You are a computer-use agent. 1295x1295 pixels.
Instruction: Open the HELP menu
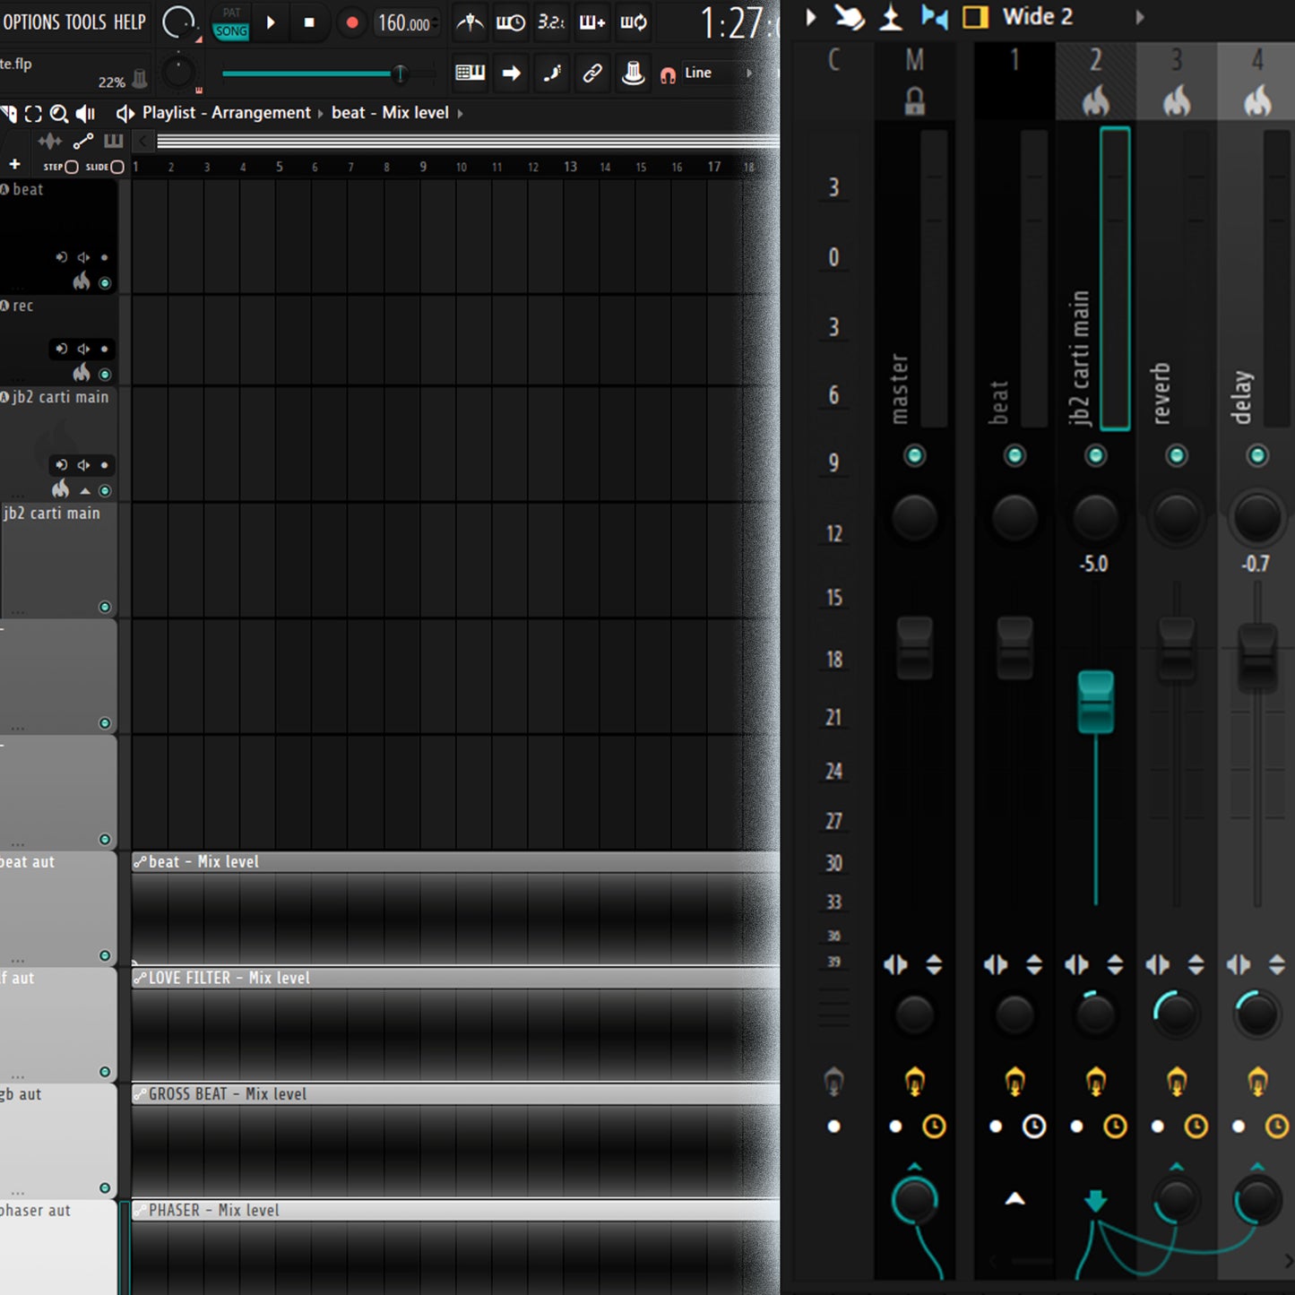coord(130,22)
